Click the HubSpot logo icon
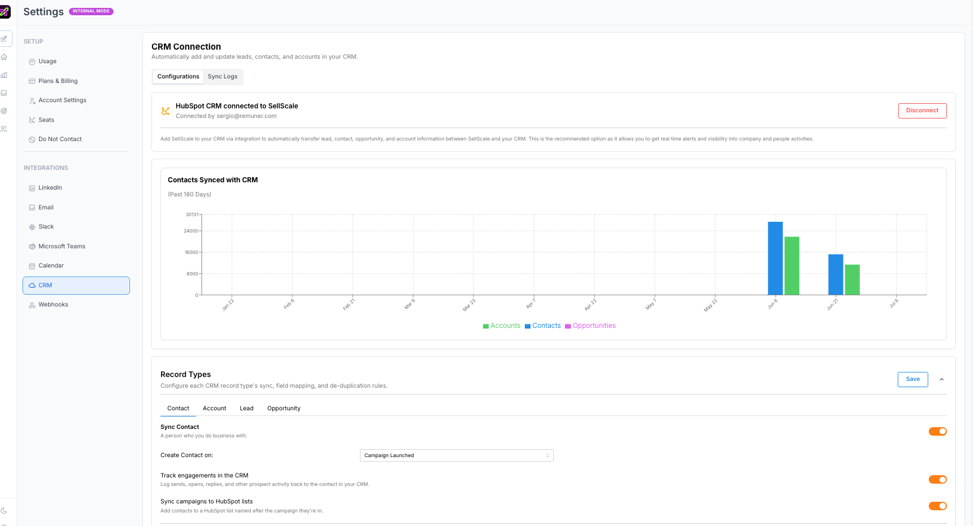Viewport: 974px width, 526px height. tap(166, 111)
